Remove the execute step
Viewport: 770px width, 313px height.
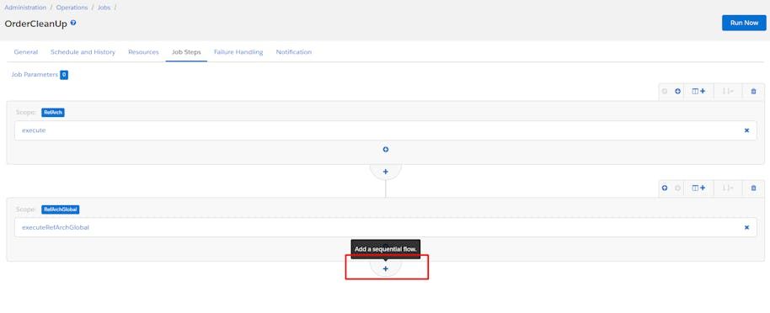[746, 130]
